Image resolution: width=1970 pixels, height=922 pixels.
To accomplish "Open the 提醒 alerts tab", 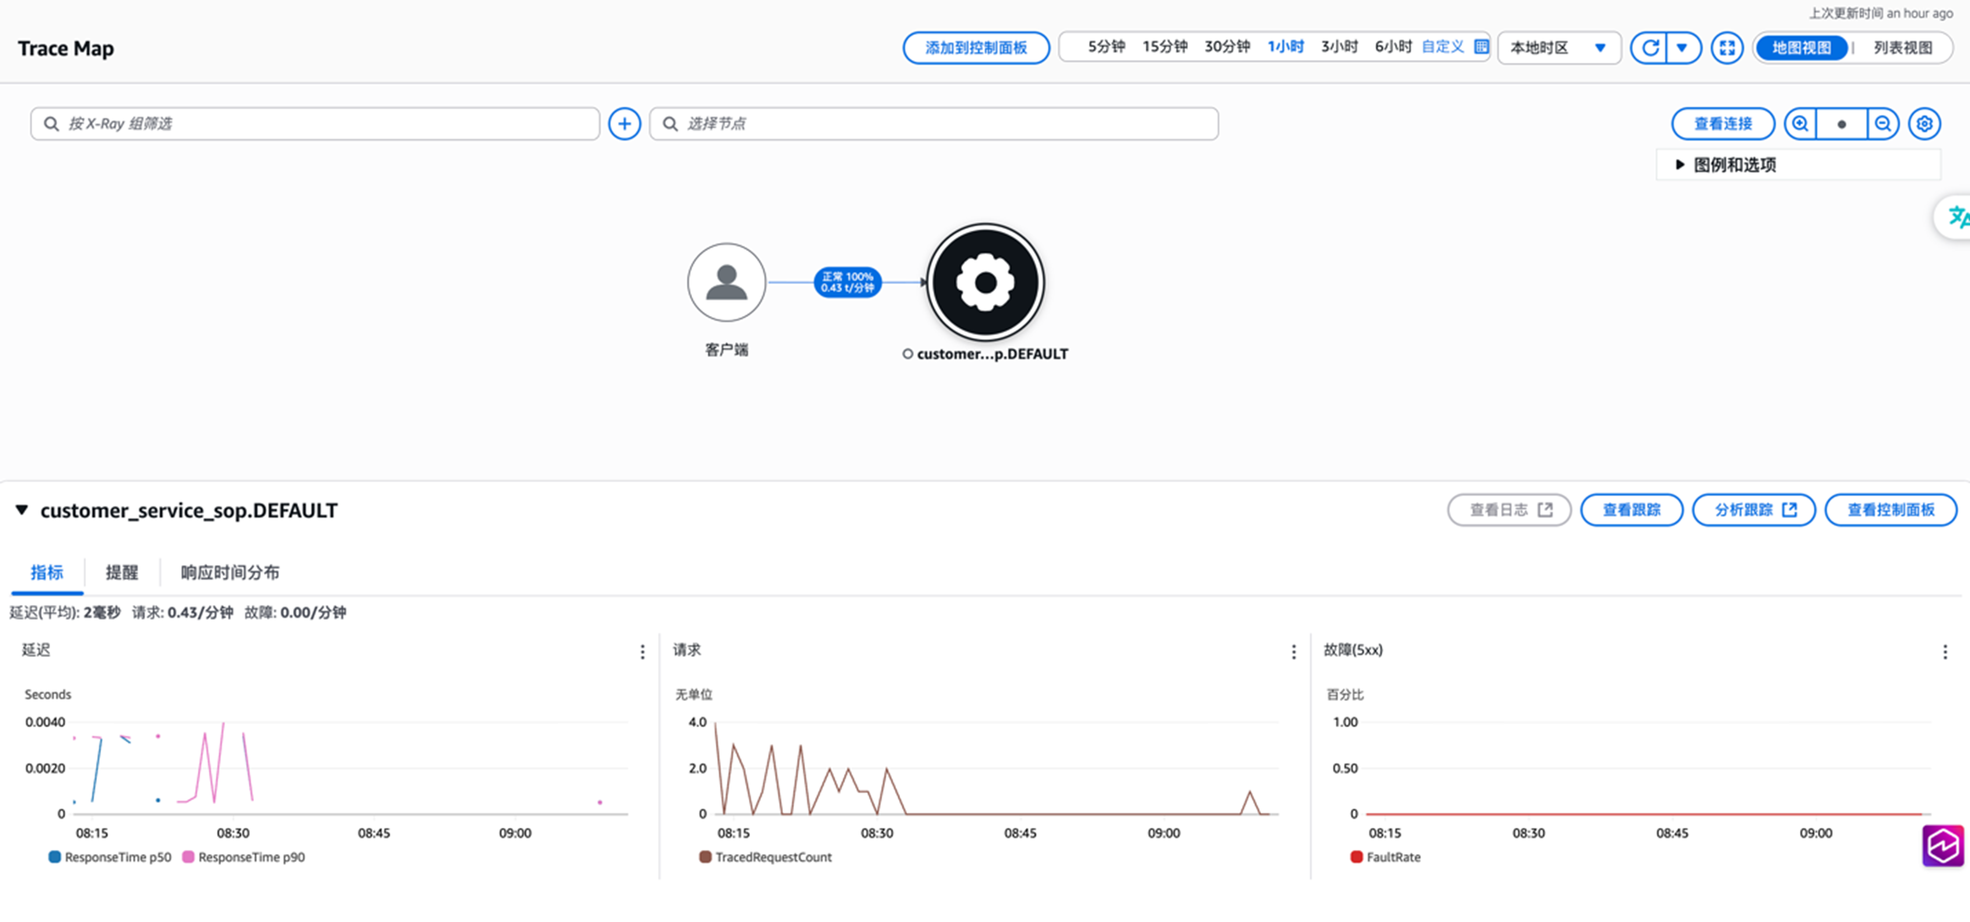I will 122,572.
